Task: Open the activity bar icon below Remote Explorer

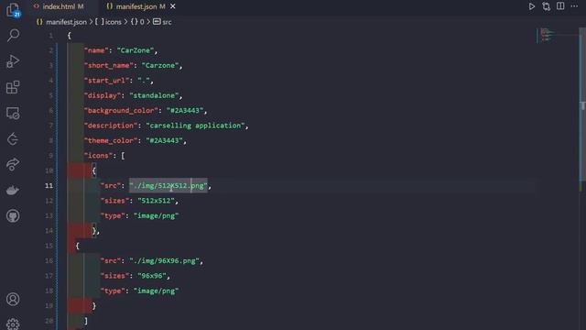Action: (13, 138)
